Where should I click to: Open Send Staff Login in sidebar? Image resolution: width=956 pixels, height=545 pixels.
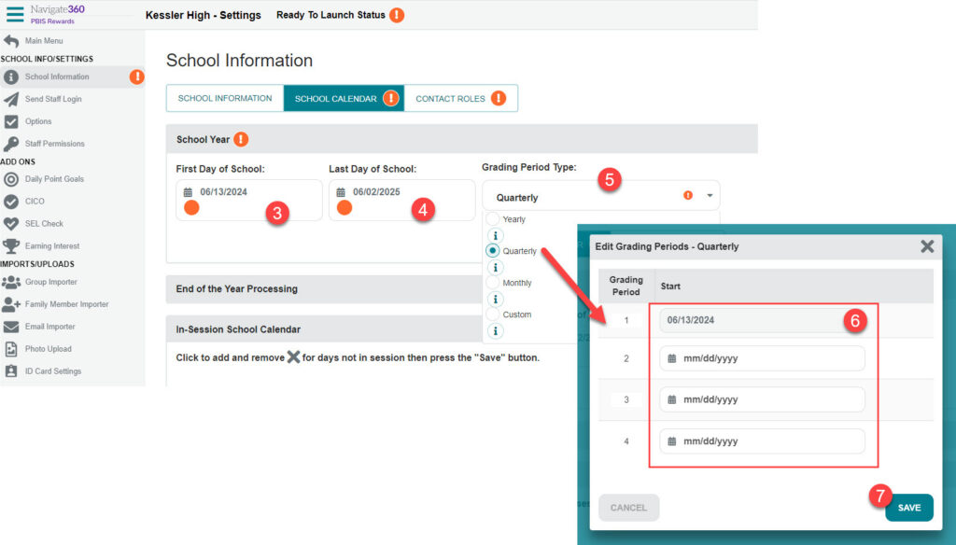pos(53,99)
